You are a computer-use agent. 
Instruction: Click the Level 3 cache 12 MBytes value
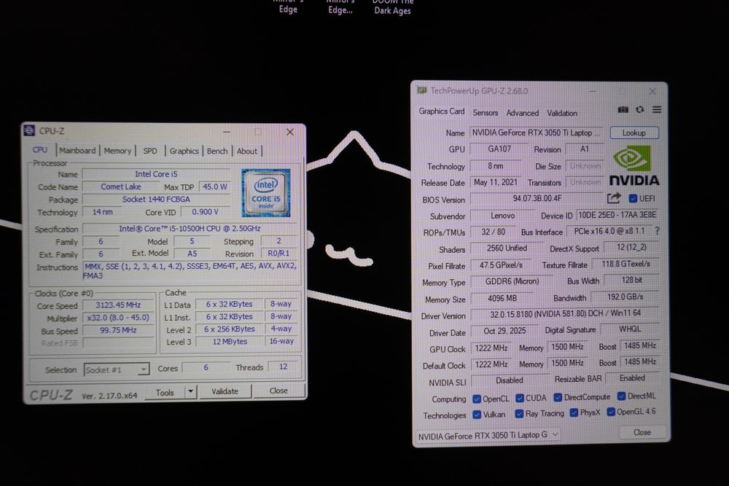pyautogui.click(x=230, y=341)
